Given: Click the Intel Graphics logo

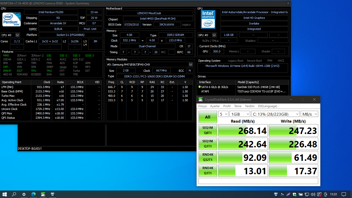Looking at the screenshot, I should [x=208, y=19].
